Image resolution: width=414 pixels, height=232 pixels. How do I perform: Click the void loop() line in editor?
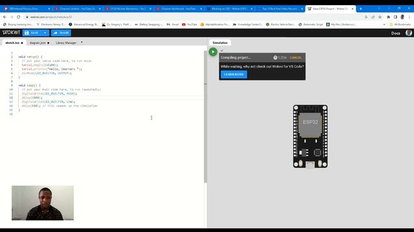pos(29,86)
